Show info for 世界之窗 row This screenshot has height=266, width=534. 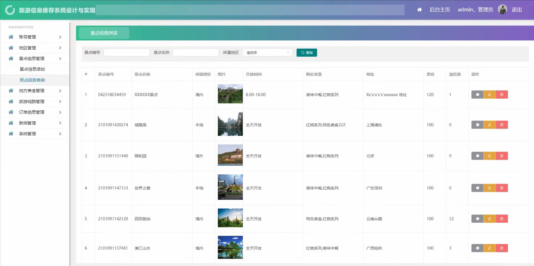[477, 188]
